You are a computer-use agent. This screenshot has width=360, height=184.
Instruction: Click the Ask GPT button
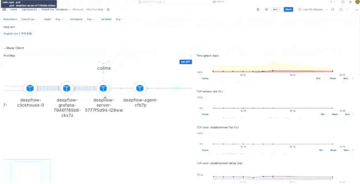[186, 62]
